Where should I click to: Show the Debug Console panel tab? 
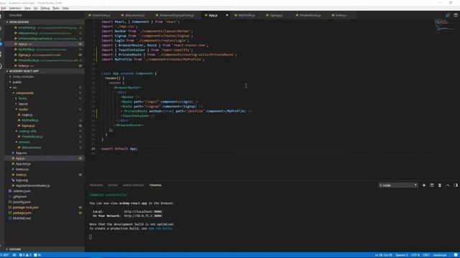134,185
